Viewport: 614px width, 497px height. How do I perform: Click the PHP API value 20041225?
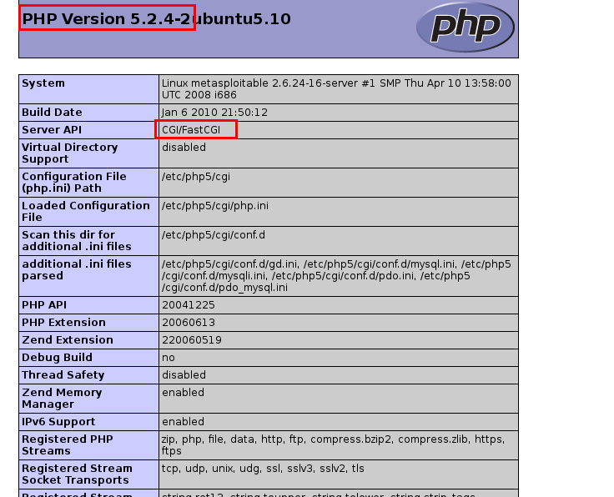188,305
